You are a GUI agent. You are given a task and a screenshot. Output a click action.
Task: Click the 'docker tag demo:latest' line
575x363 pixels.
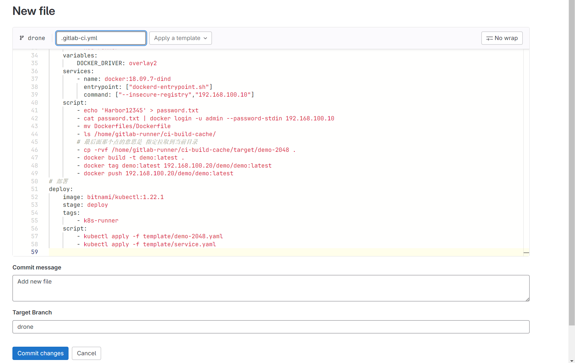click(x=174, y=166)
